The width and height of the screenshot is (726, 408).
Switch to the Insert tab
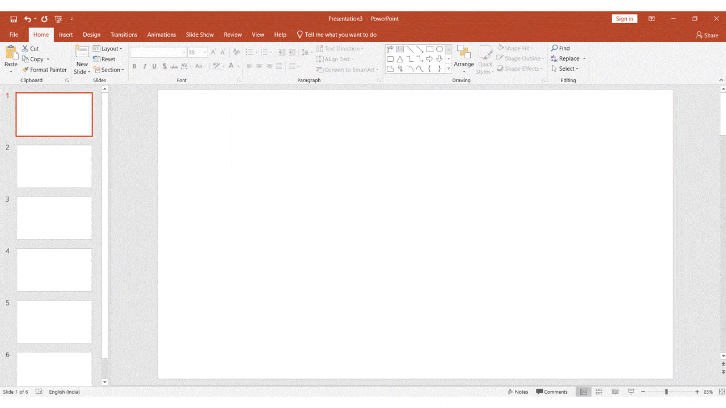(x=66, y=35)
